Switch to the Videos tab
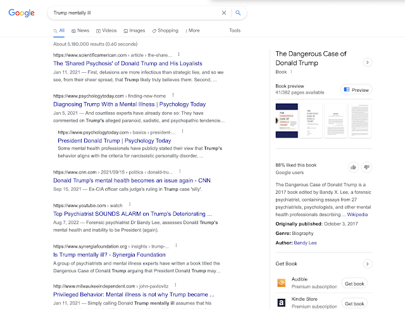 tap(106, 30)
